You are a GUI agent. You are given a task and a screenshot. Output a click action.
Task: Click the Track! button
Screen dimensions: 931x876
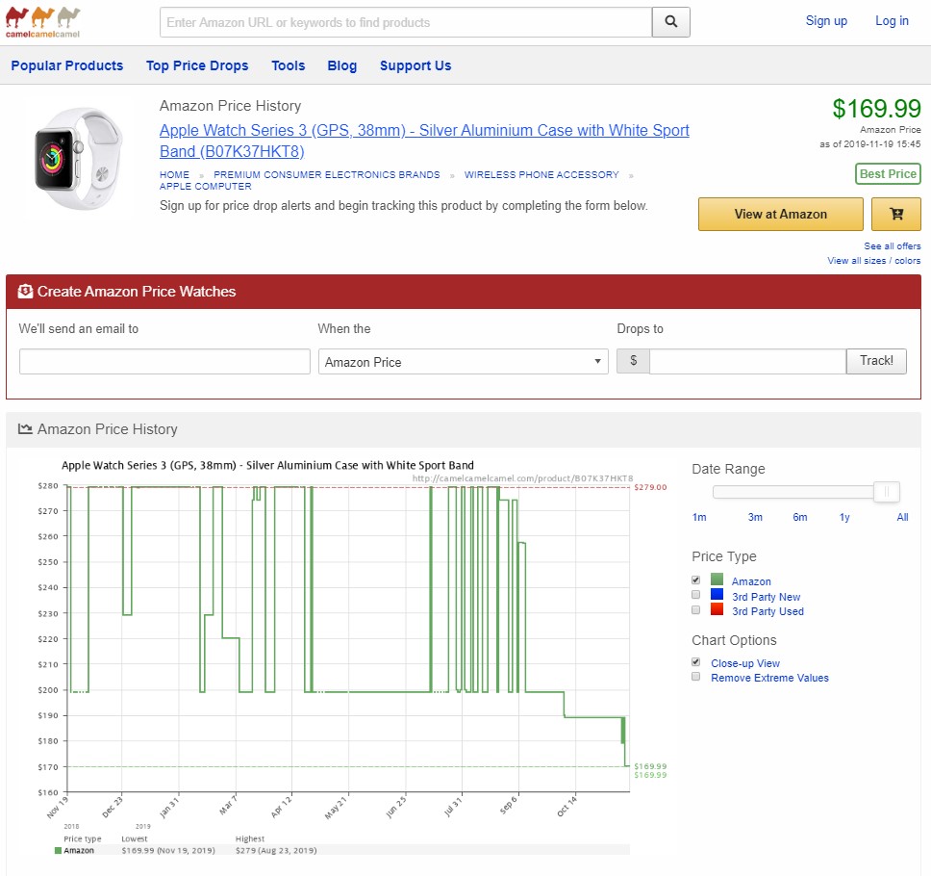click(x=876, y=361)
